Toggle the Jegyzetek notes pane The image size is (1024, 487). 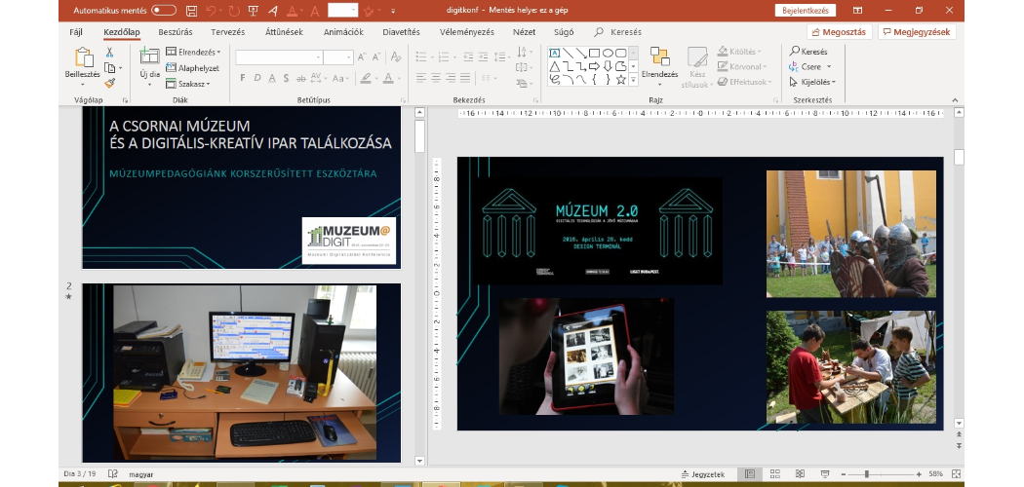(702, 474)
